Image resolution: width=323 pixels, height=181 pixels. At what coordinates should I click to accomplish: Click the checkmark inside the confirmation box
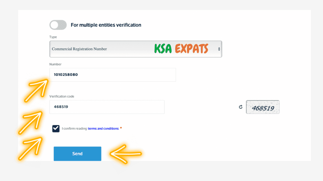56,128
